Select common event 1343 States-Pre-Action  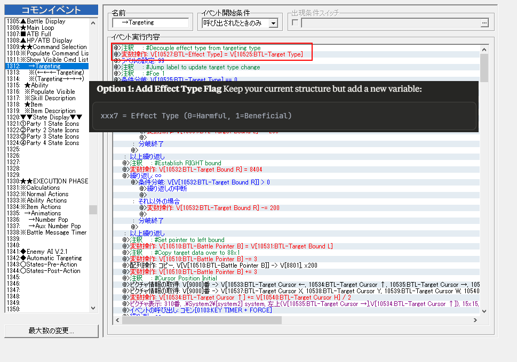[47, 264]
